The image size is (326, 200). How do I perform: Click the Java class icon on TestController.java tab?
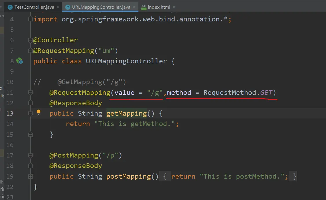point(10,7)
